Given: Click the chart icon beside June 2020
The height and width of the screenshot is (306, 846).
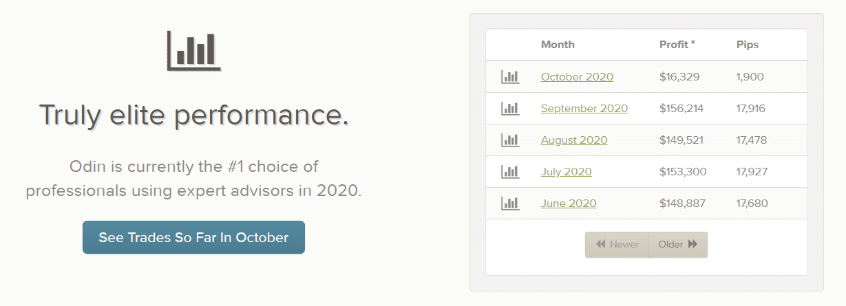Looking at the screenshot, I should tap(510, 204).
